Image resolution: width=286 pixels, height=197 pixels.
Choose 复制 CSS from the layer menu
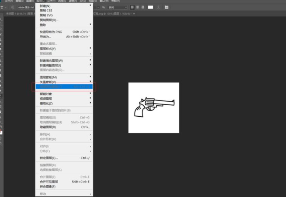tap(64, 11)
